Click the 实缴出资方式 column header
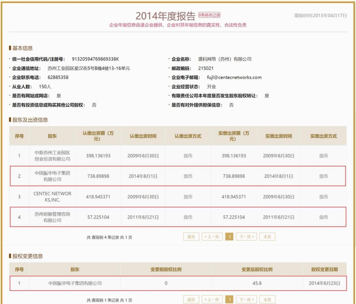This screenshot has width=356, height=304. point(323,136)
